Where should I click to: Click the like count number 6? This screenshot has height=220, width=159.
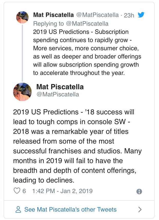tap(24, 191)
